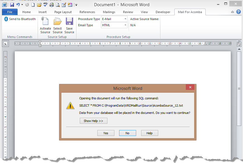Click the Draw Table pencil icon
This screenshot has width=243, height=163.
pos(64,5)
